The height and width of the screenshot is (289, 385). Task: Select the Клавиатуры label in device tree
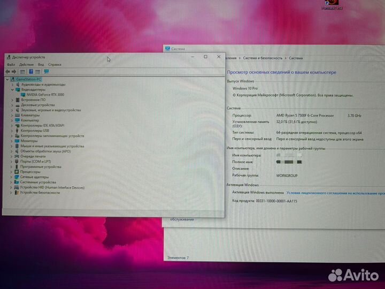30,115
